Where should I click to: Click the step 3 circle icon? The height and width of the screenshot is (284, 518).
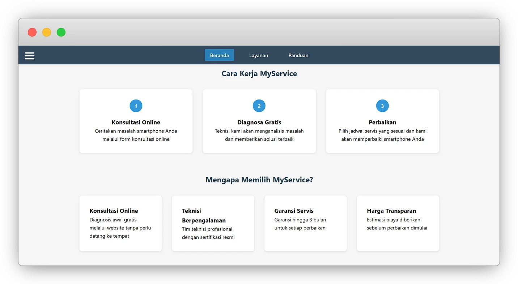[382, 106]
